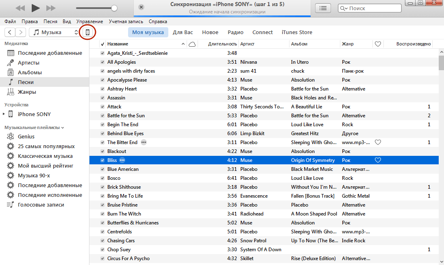Open the Вид menu

coord(67,22)
